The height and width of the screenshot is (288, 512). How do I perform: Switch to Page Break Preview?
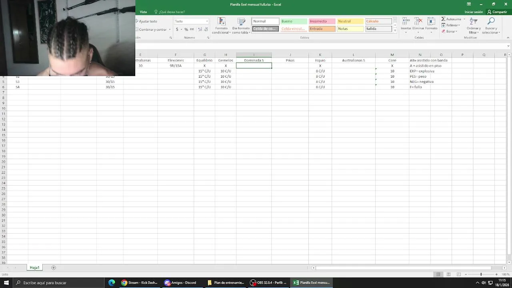point(458,274)
